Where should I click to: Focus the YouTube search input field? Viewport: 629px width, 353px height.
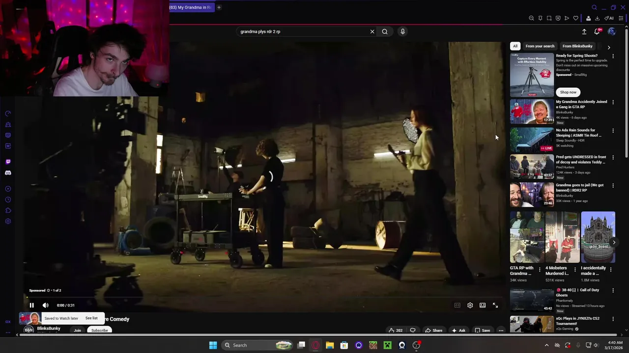(x=302, y=31)
